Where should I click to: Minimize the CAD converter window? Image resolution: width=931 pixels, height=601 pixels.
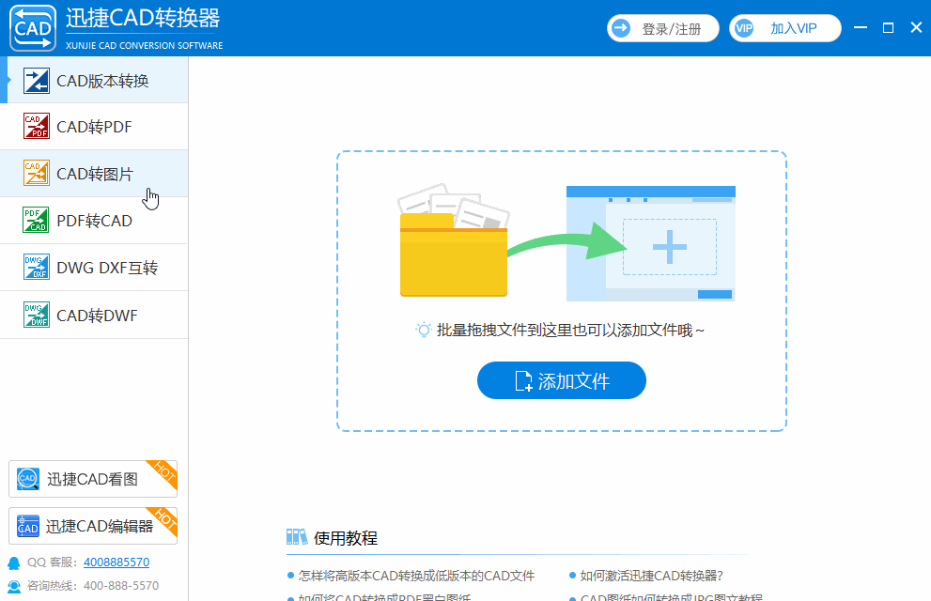(861, 27)
